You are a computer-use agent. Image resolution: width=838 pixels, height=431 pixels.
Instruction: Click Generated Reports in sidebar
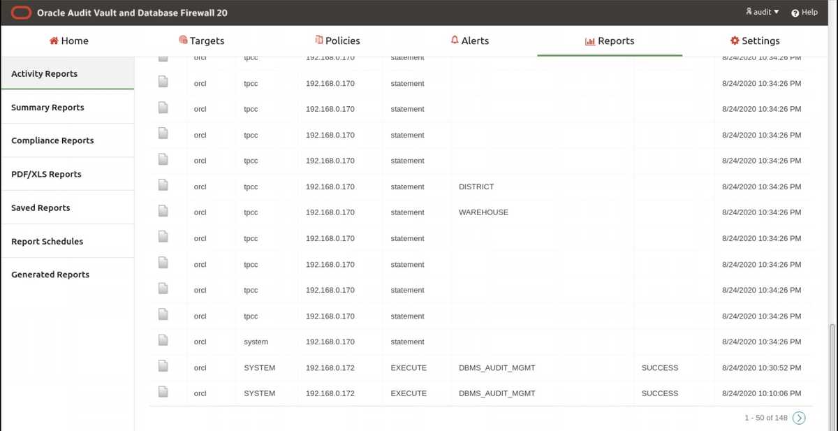tap(50, 274)
